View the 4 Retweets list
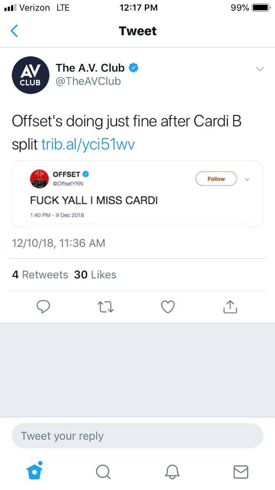The width and height of the screenshot is (275, 490). [x=40, y=274]
